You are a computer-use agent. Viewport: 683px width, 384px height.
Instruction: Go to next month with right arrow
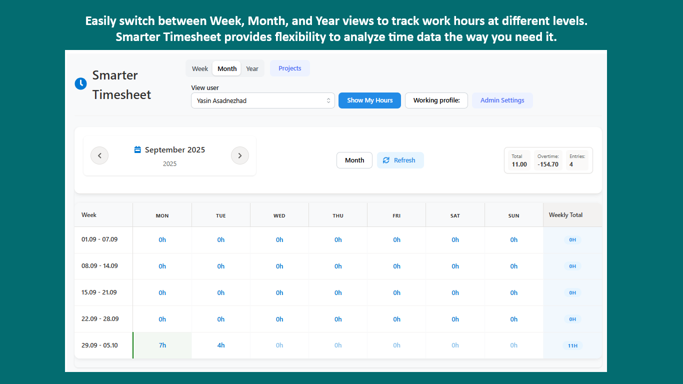240,155
